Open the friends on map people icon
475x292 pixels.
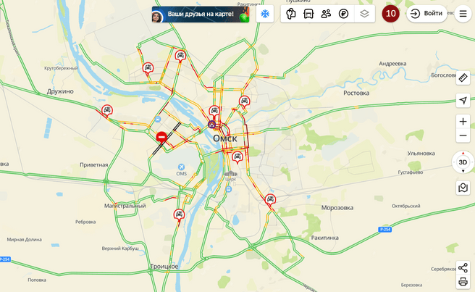pyautogui.click(x=326, y=14)
